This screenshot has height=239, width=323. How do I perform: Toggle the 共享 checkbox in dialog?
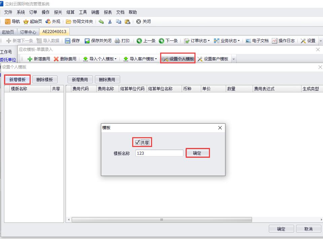137,143
